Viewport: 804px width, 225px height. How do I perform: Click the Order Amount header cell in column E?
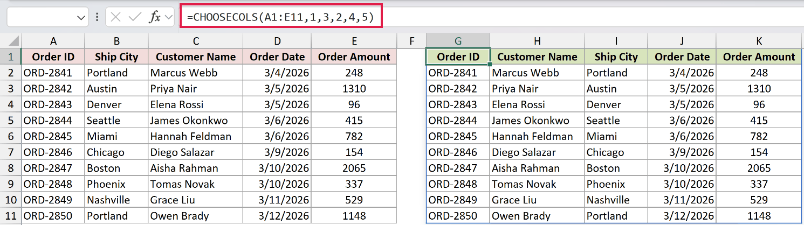354,57
